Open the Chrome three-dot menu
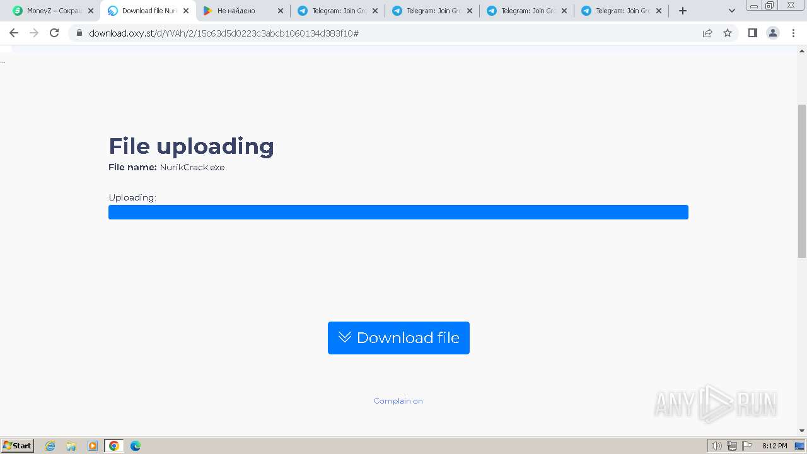Screen dimensions: 807x454 click(x=793, y=33)
